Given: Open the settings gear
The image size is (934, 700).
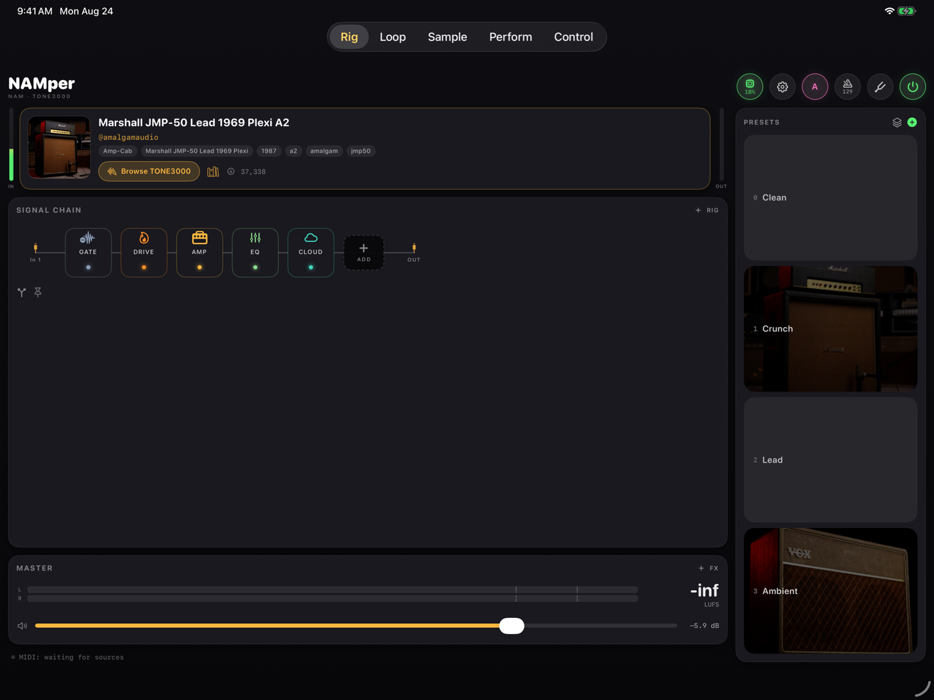Looking at the screenshot, I should pos(783,87).
